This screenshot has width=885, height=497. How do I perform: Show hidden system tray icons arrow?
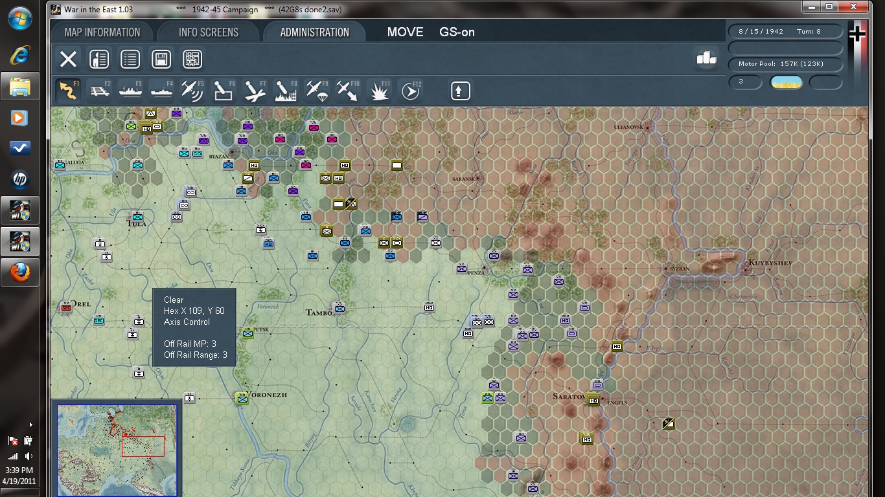point(30,425)
